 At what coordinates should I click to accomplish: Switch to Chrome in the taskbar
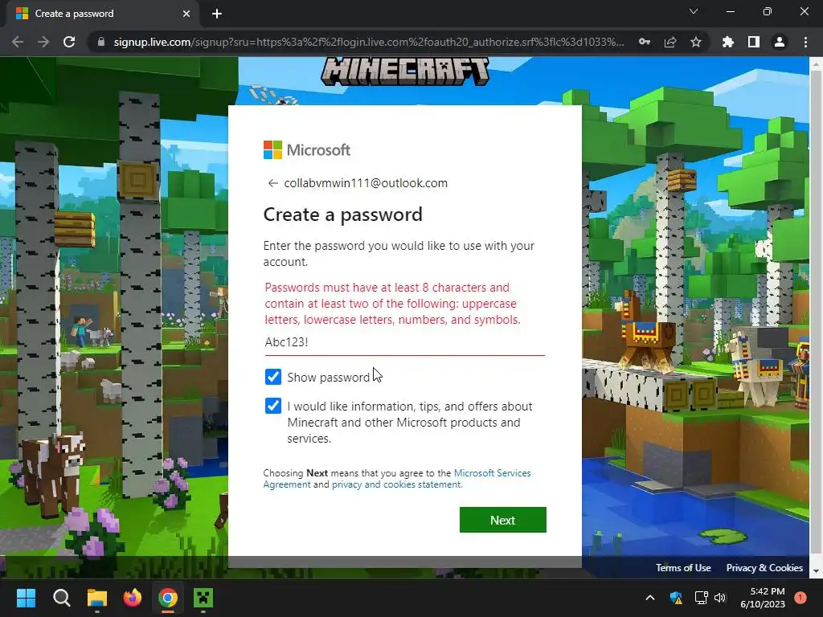coord(167,598)
